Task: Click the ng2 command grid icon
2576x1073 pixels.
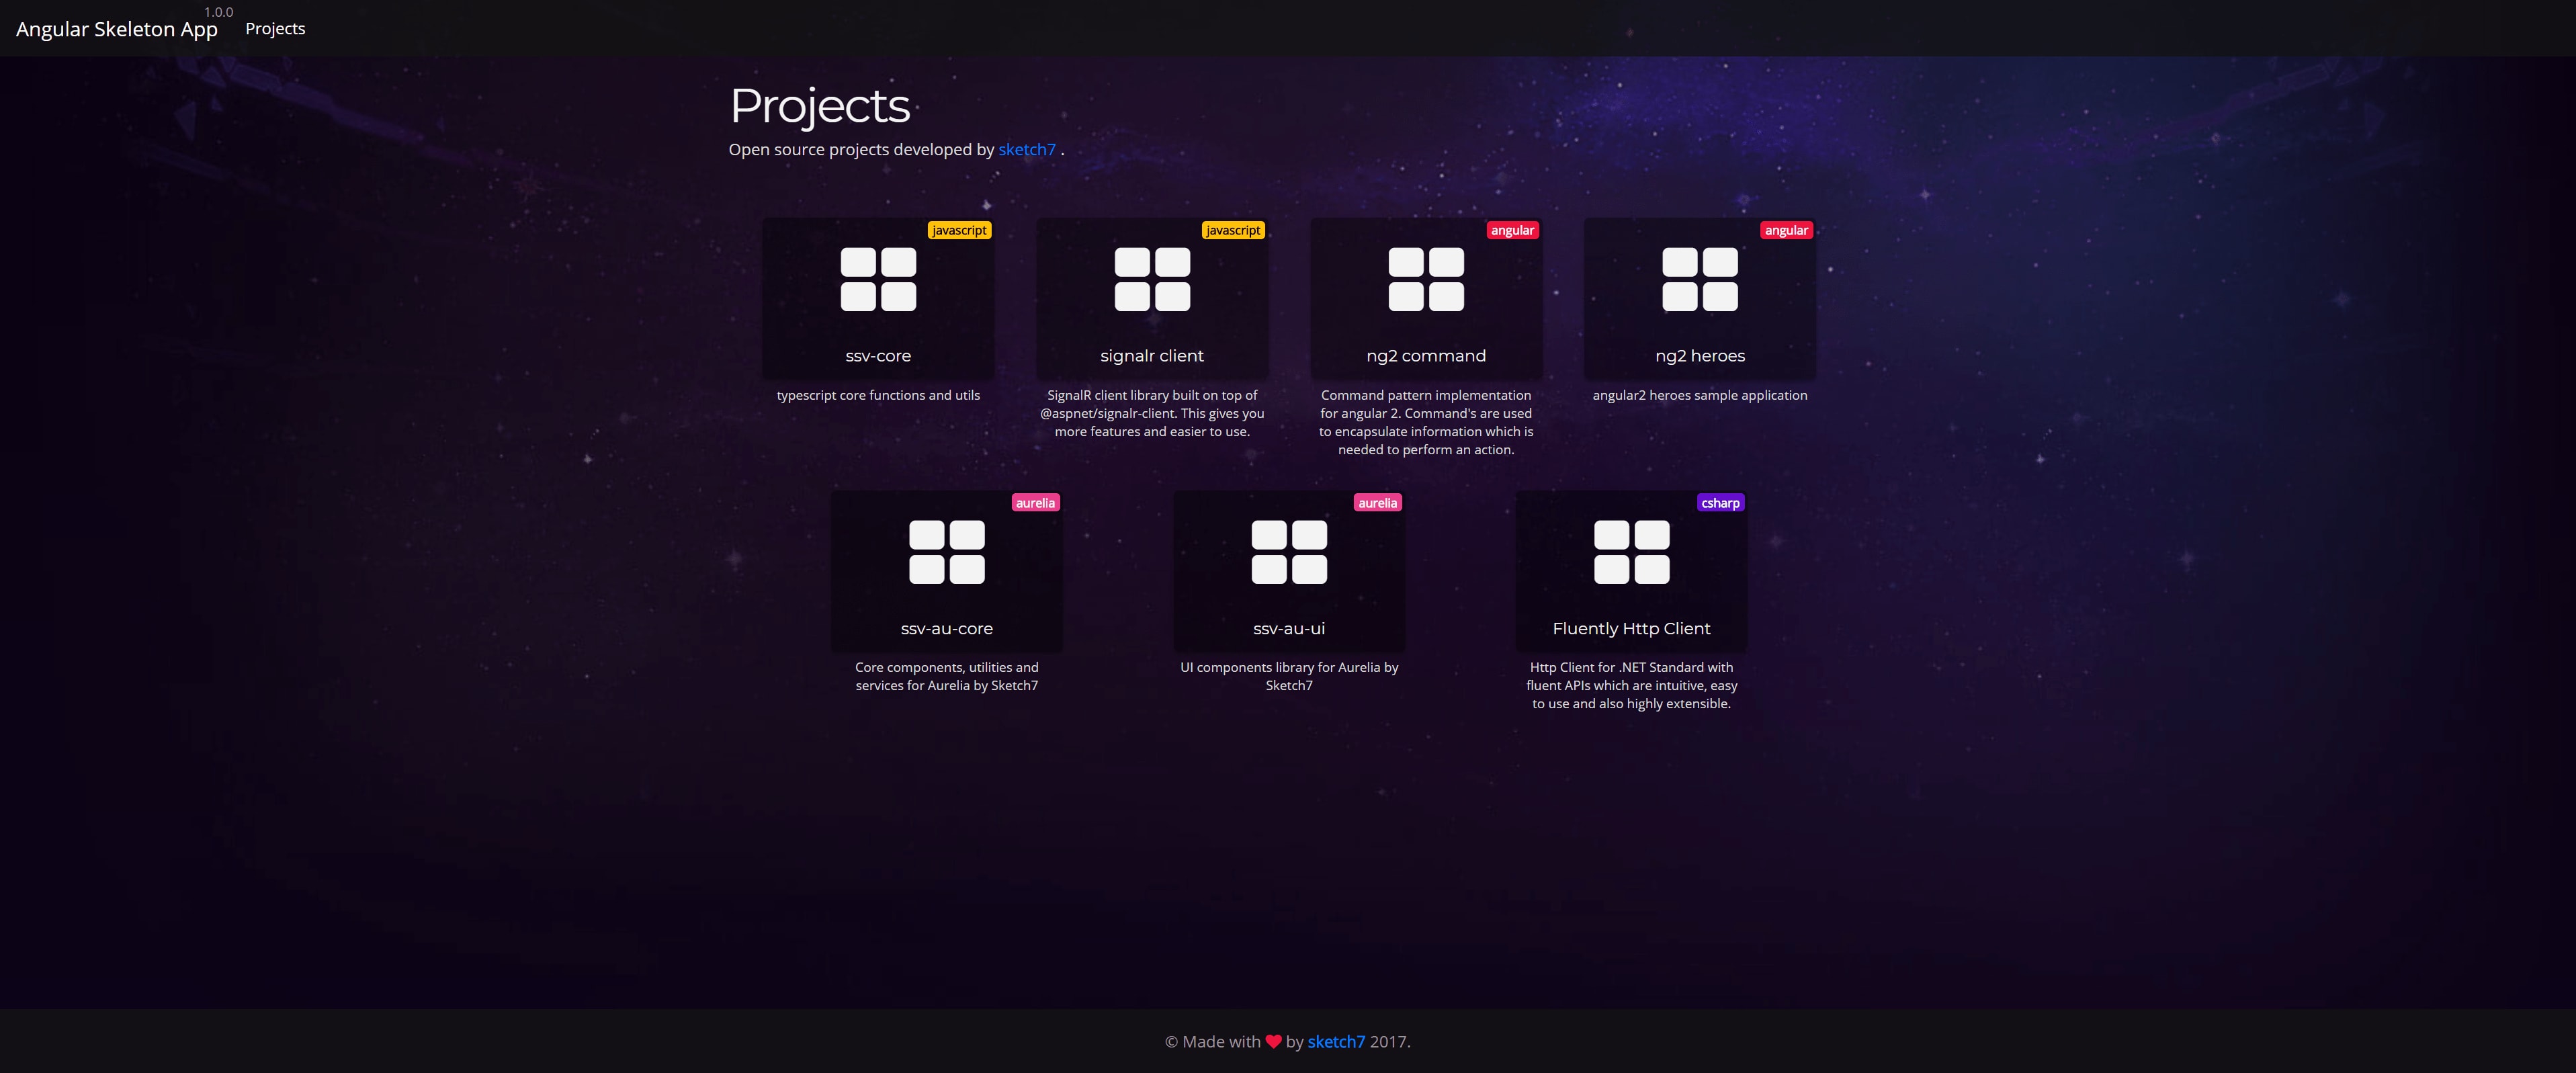Action: tap(1426, 280)
